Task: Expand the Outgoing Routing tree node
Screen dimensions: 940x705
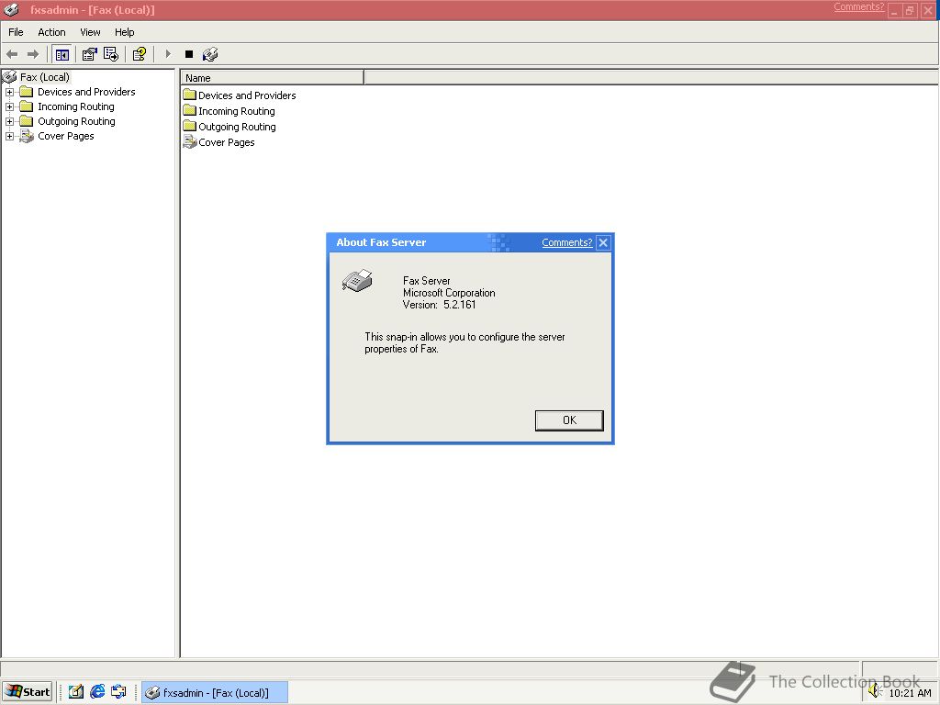Action: coord(9,122)
